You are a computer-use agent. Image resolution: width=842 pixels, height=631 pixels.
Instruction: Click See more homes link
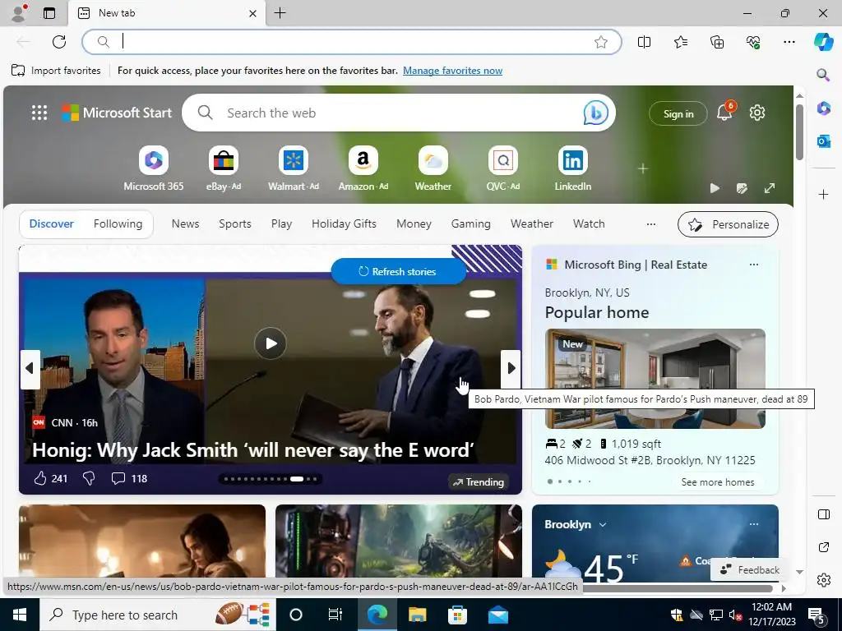coord(717,481)
